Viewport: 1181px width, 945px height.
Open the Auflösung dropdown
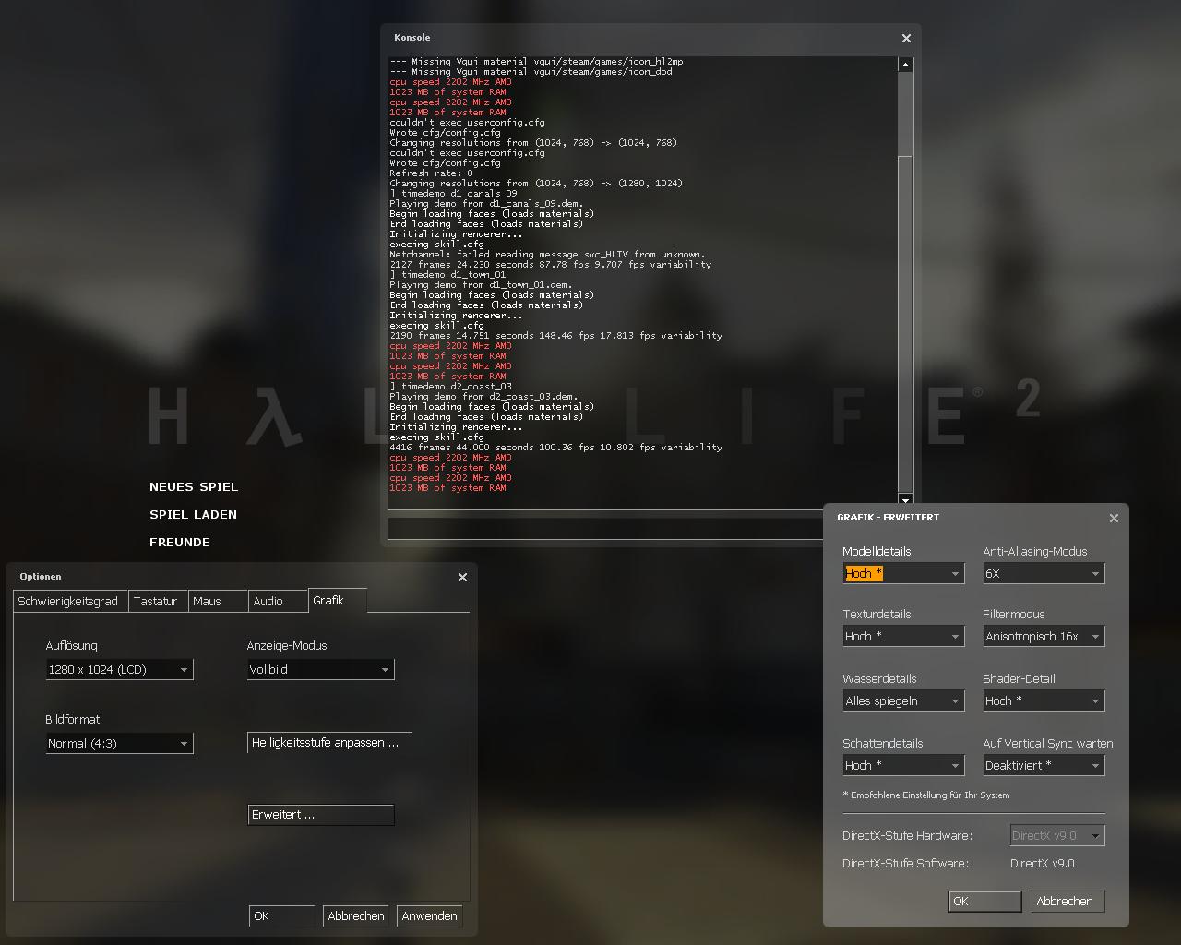click(119, 669)
